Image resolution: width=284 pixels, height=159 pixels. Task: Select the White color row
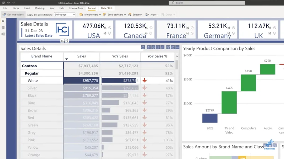(x=97, y=81)
